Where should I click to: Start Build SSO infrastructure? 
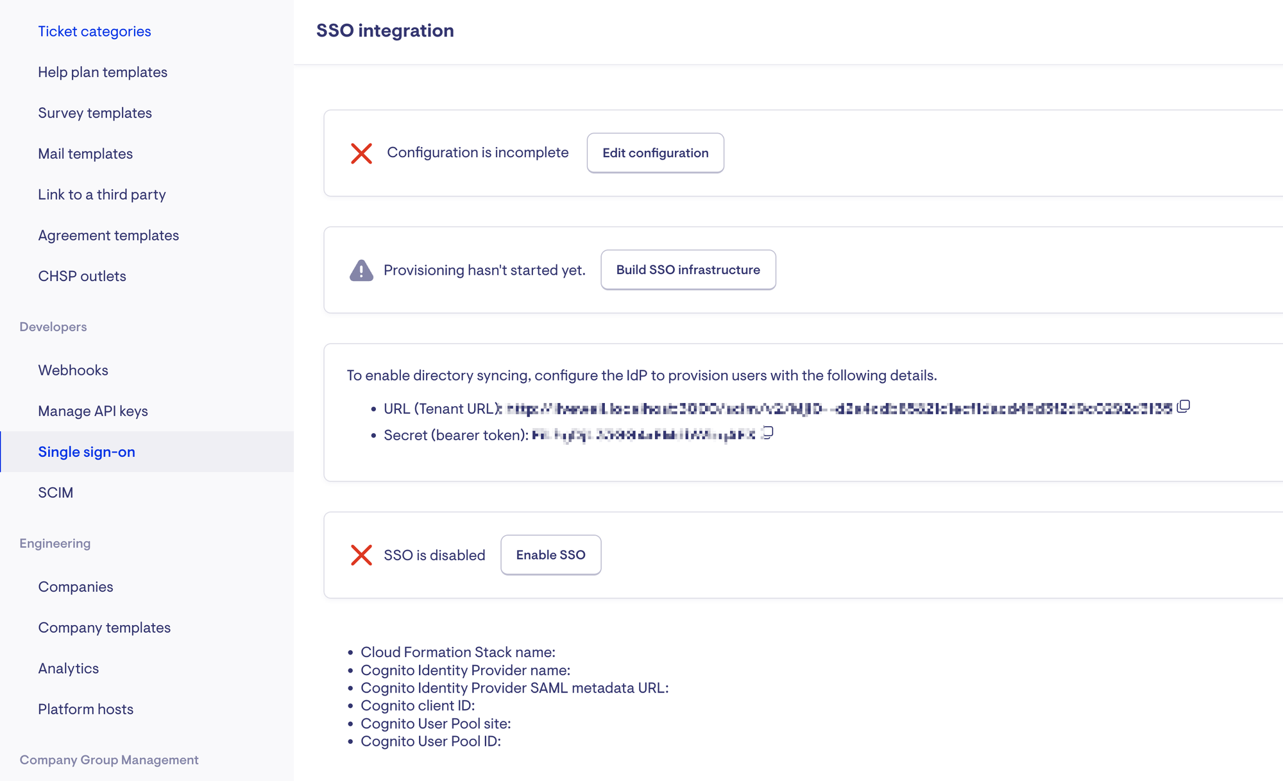[688, 270]
